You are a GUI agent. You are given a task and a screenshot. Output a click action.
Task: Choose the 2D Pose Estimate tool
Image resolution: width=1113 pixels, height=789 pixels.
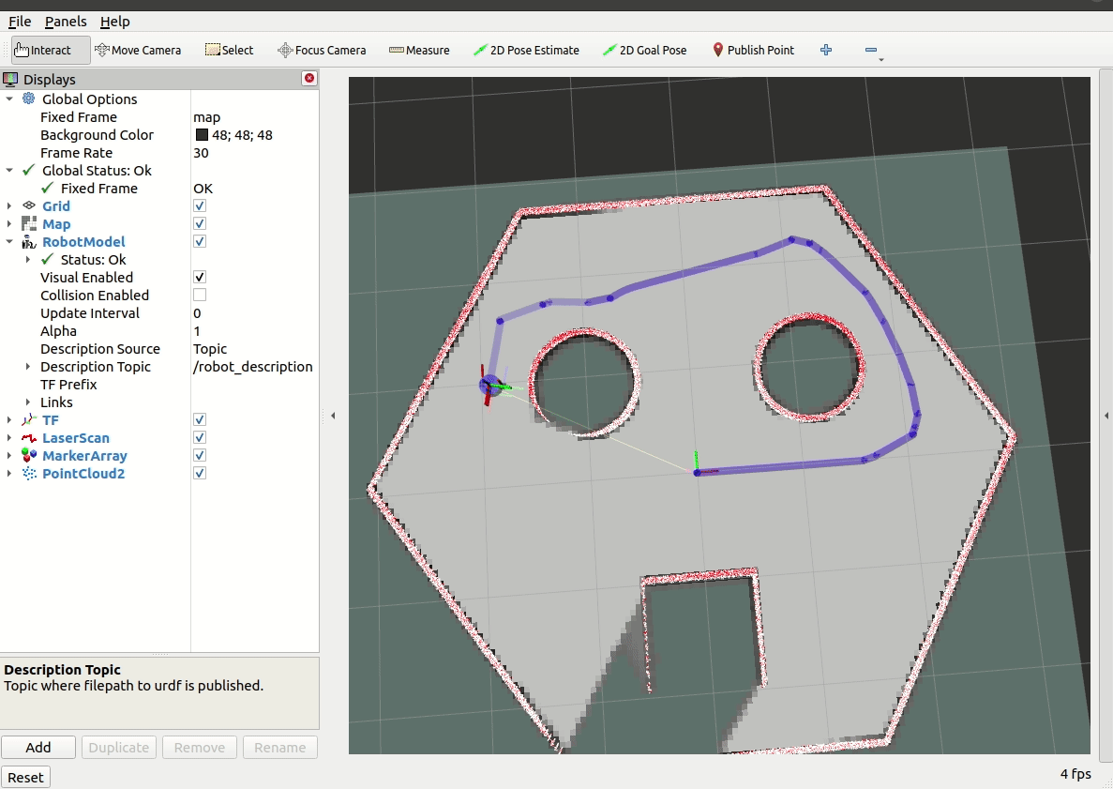(526, 50)
